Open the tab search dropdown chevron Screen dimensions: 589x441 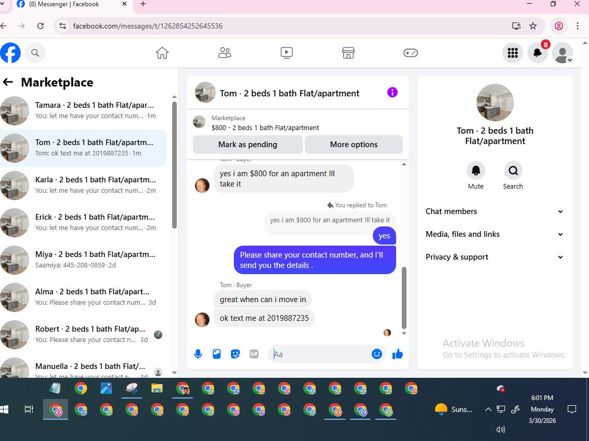[2, 4]
